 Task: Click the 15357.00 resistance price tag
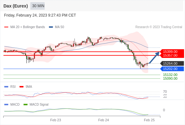[172, 56]
